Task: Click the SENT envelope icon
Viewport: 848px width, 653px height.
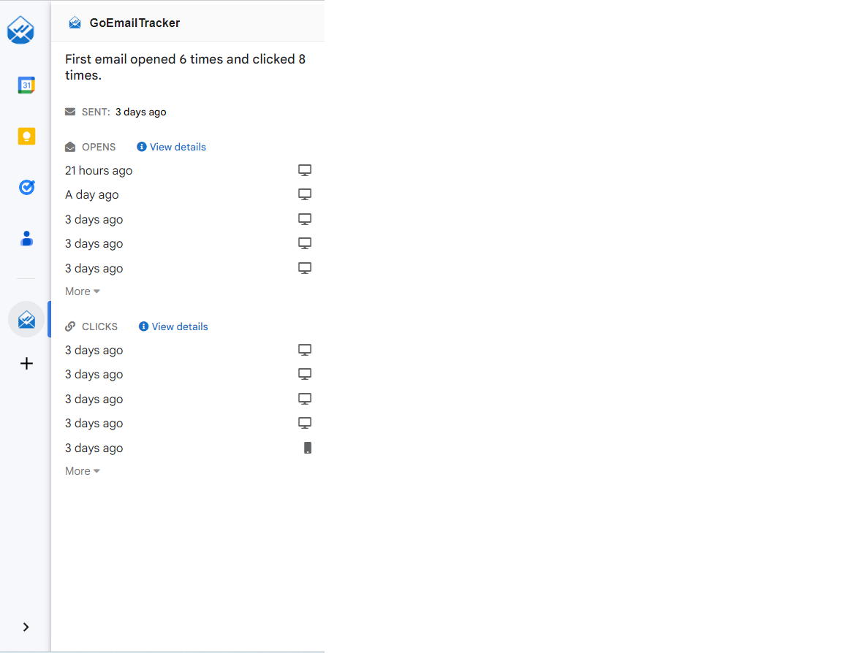Action: (69, 111)
